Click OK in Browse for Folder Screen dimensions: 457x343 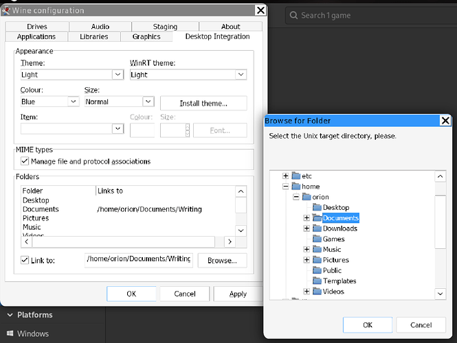pyautogui.click(x=368, y=324)
